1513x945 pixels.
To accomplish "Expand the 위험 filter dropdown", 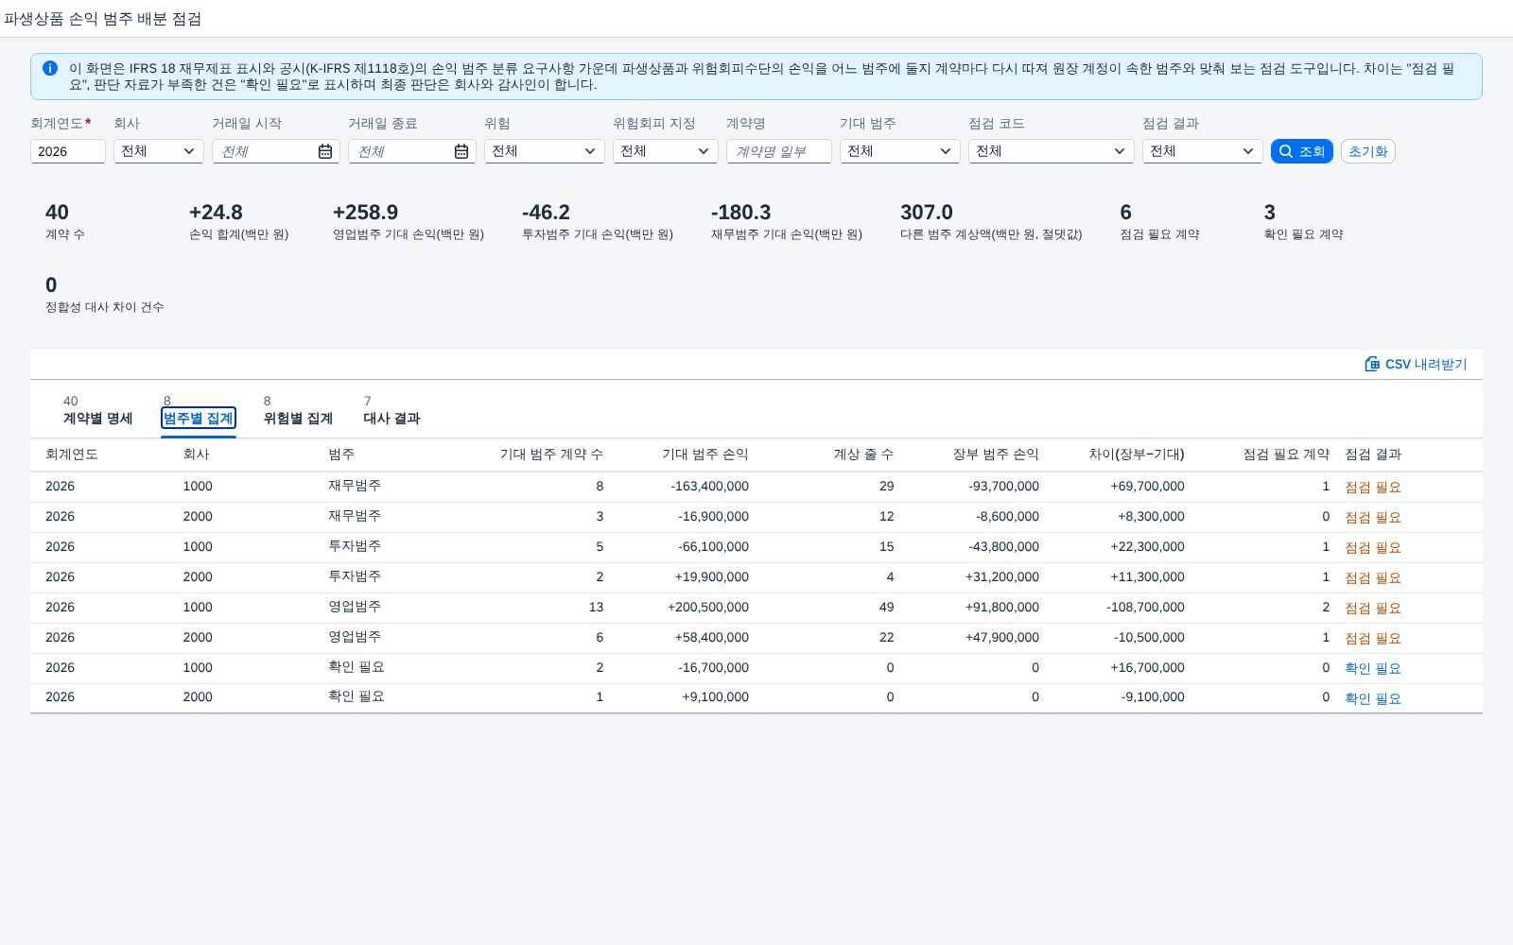I will 545,151.
